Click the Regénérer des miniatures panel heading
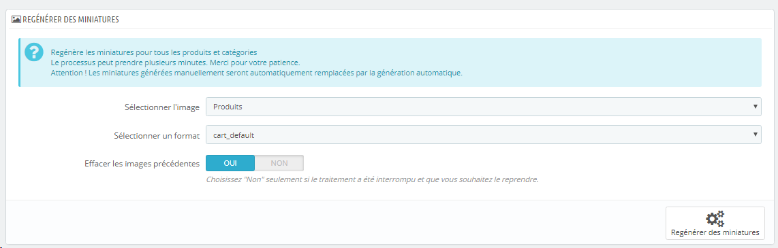 pos(70,19)
